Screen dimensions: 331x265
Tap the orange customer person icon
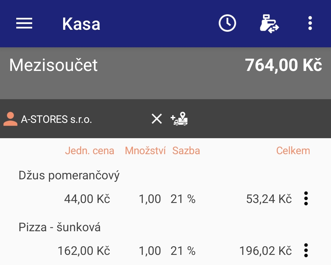10,119
